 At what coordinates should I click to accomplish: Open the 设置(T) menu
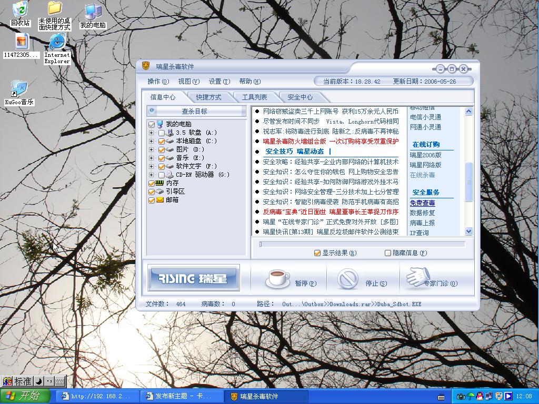(x=219, y=82)
